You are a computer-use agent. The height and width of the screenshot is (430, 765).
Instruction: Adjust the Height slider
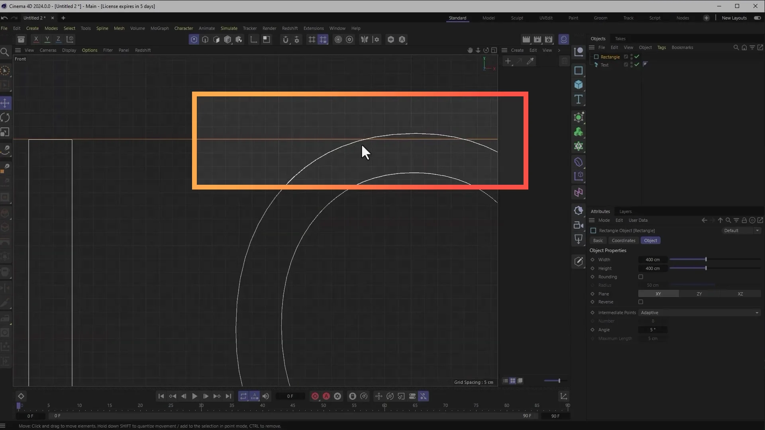[x=715, y=268]
